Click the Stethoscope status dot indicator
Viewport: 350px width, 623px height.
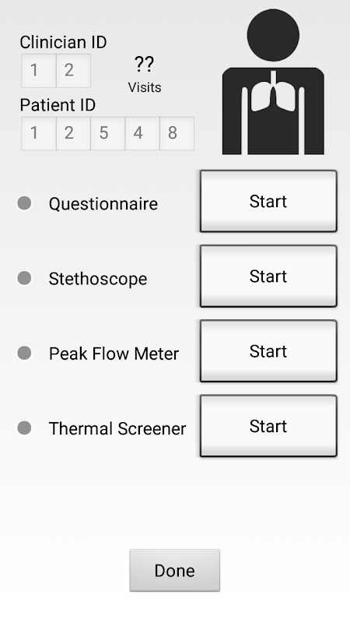coord(24,278)
